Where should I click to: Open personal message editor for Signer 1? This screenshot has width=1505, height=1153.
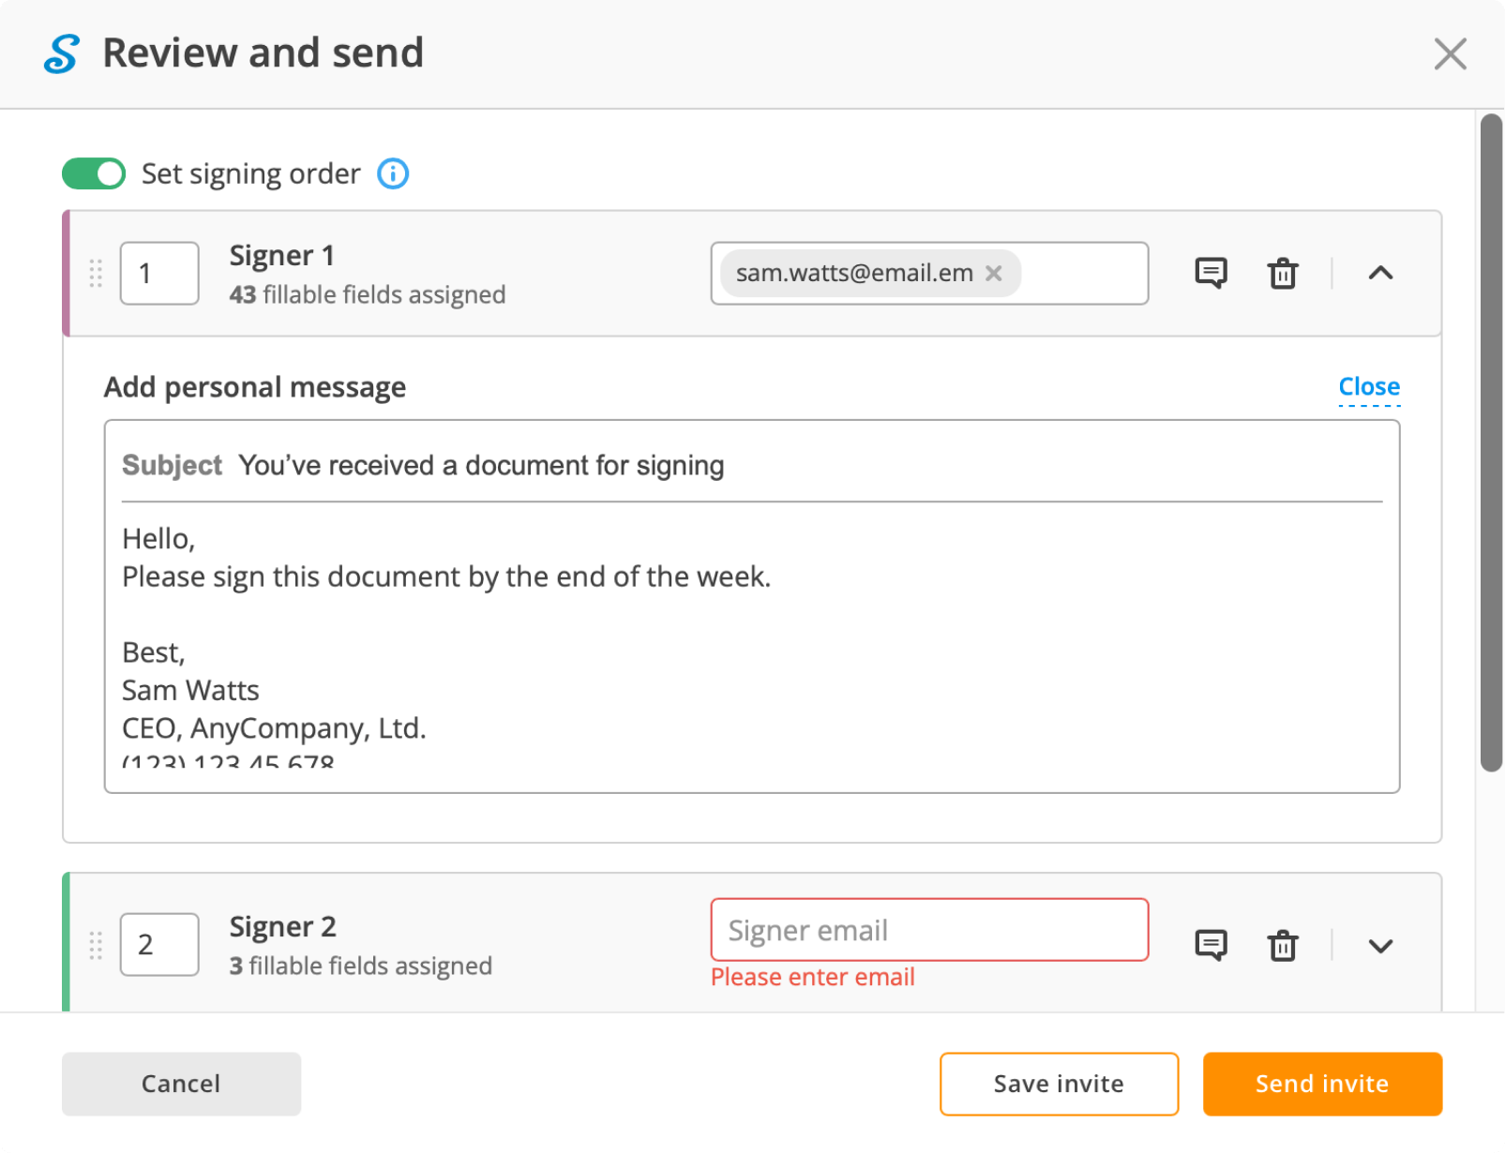pyautogui.click(x=1211, y=273)
